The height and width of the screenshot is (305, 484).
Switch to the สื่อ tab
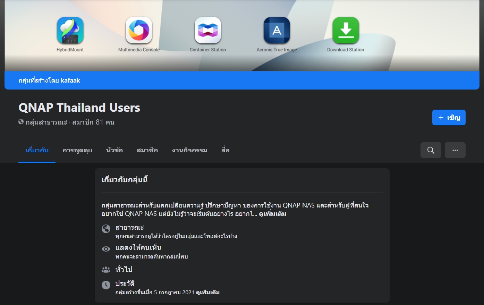pos(226,150)
